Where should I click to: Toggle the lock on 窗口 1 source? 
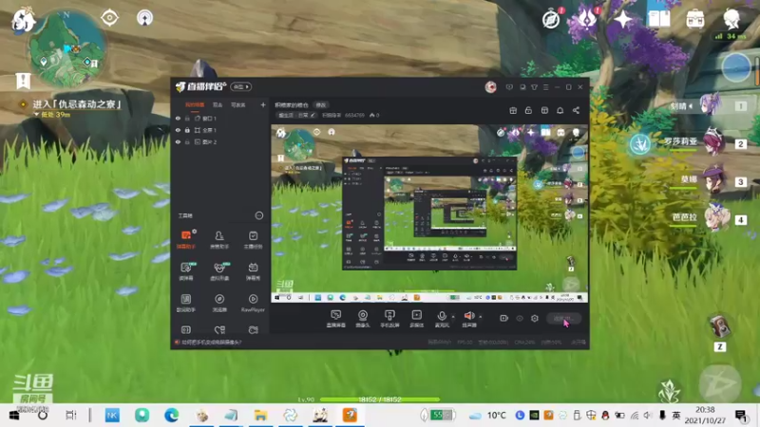(187, 118)
